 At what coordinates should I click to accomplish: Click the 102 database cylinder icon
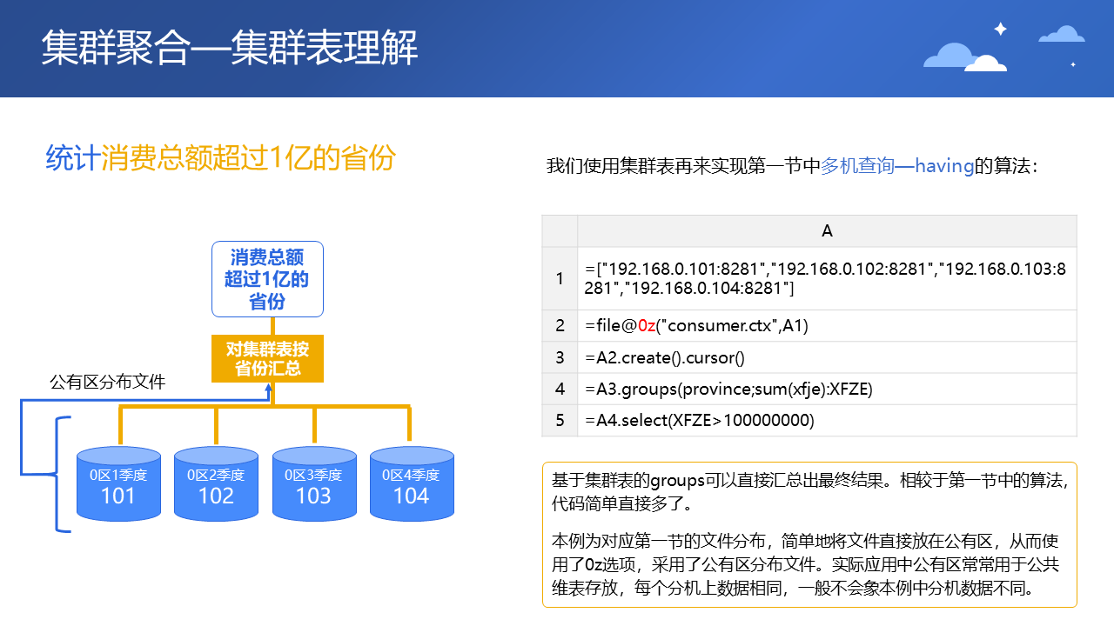coord(216,483)
